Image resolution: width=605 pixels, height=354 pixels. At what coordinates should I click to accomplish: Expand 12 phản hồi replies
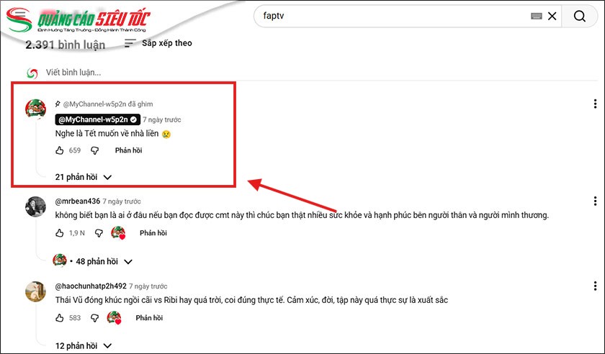[x=84, y=345]
